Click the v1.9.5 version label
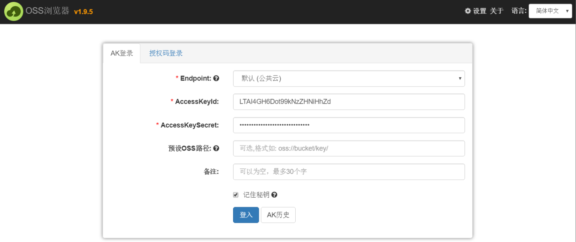Viewport: 576px width, 242px height. click(x=83, y=12)
